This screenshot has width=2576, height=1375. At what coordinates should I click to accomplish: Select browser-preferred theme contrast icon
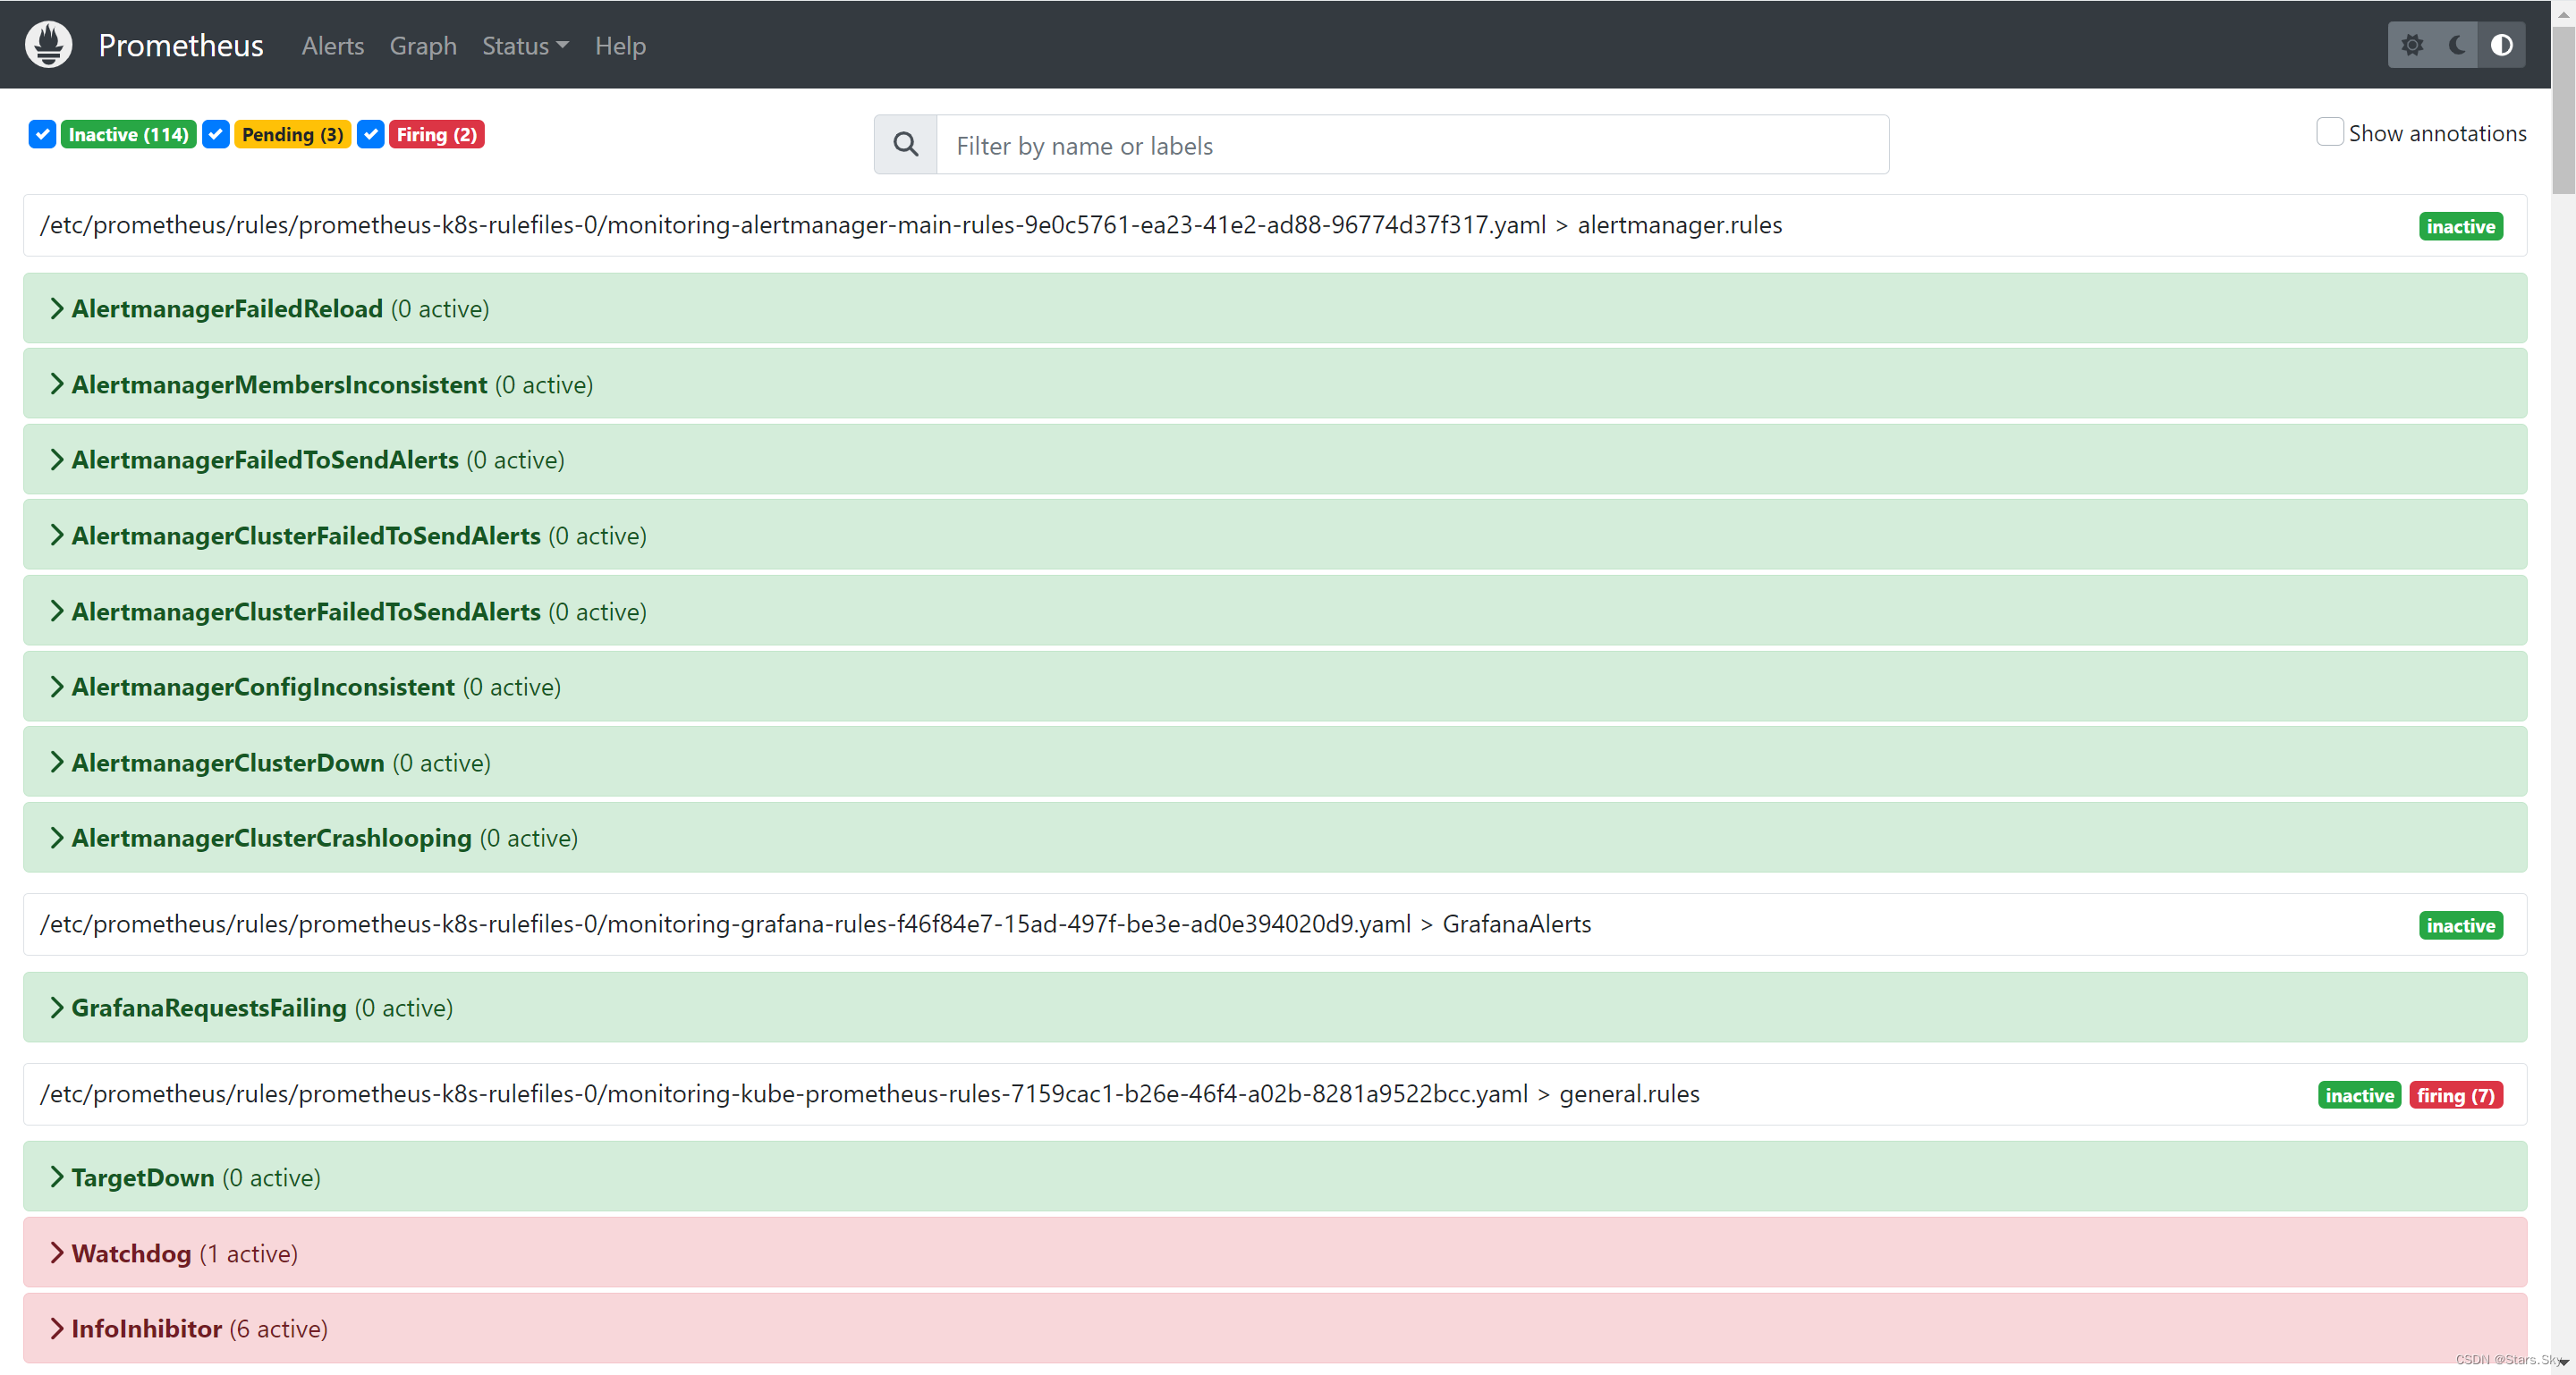(x=2501, y=45)
